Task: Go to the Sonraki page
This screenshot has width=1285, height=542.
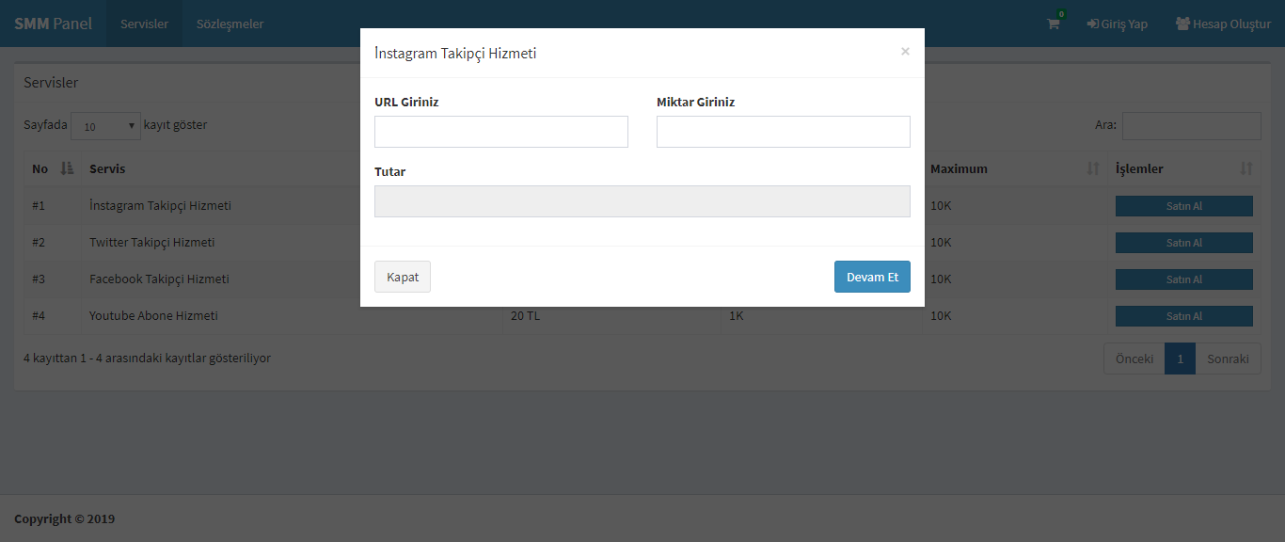Action: (x=1228, y=359)
